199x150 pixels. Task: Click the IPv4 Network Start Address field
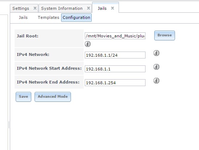pyautogui.click(x=115, y=69)
